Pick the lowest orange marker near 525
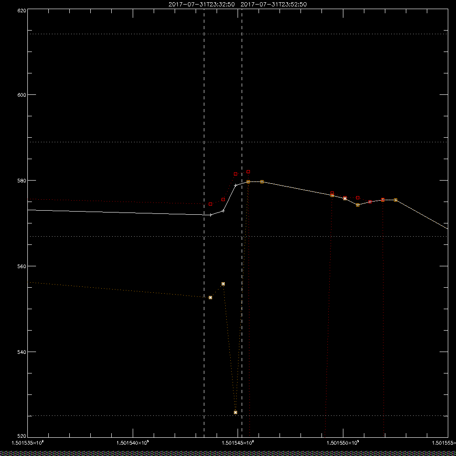Image resolution: width=456 pixels, height=456 pixels. 236,412
